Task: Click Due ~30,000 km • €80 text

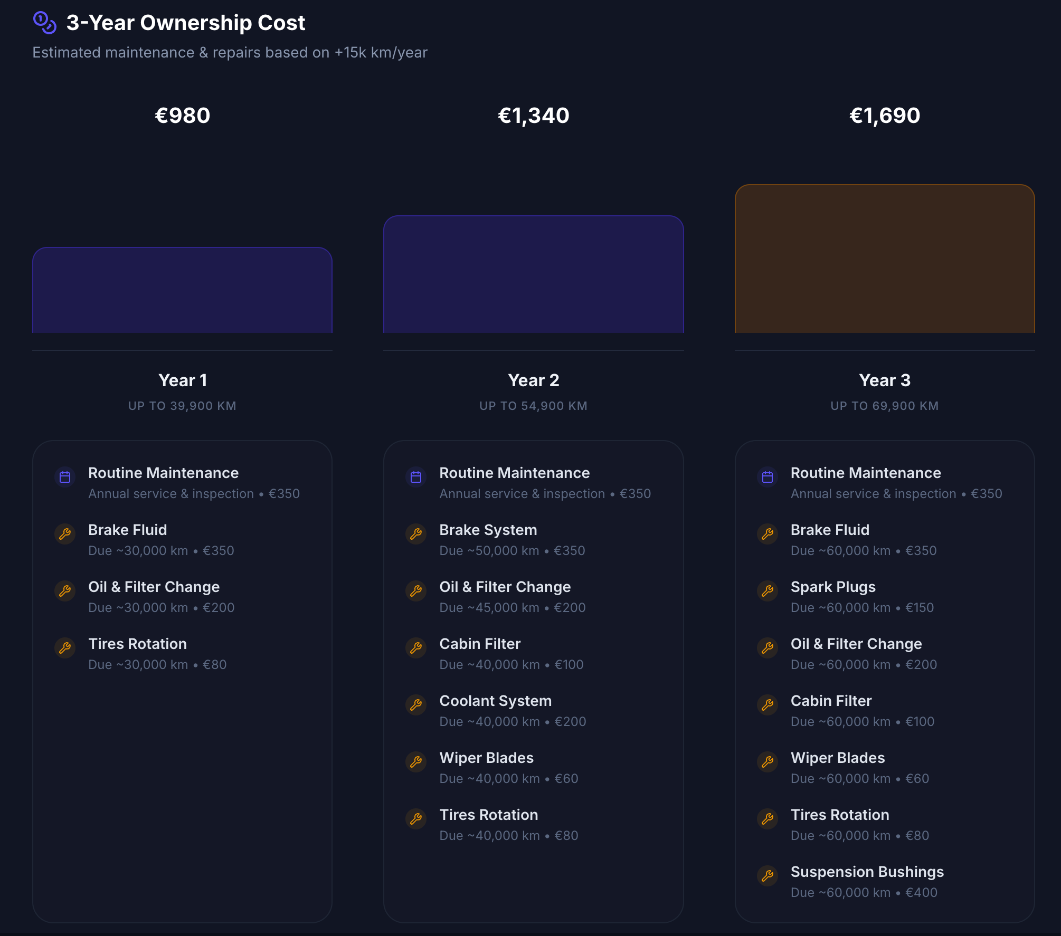Action: [157, 665]
